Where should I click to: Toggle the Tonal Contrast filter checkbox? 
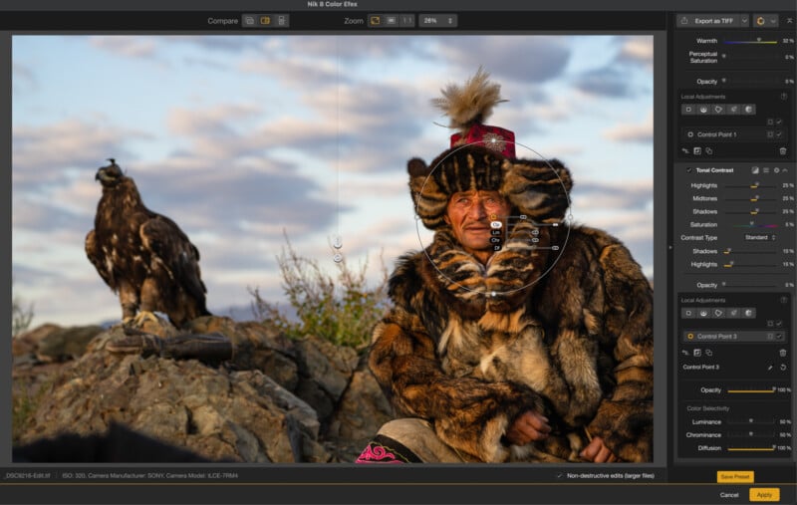point(688,170)
